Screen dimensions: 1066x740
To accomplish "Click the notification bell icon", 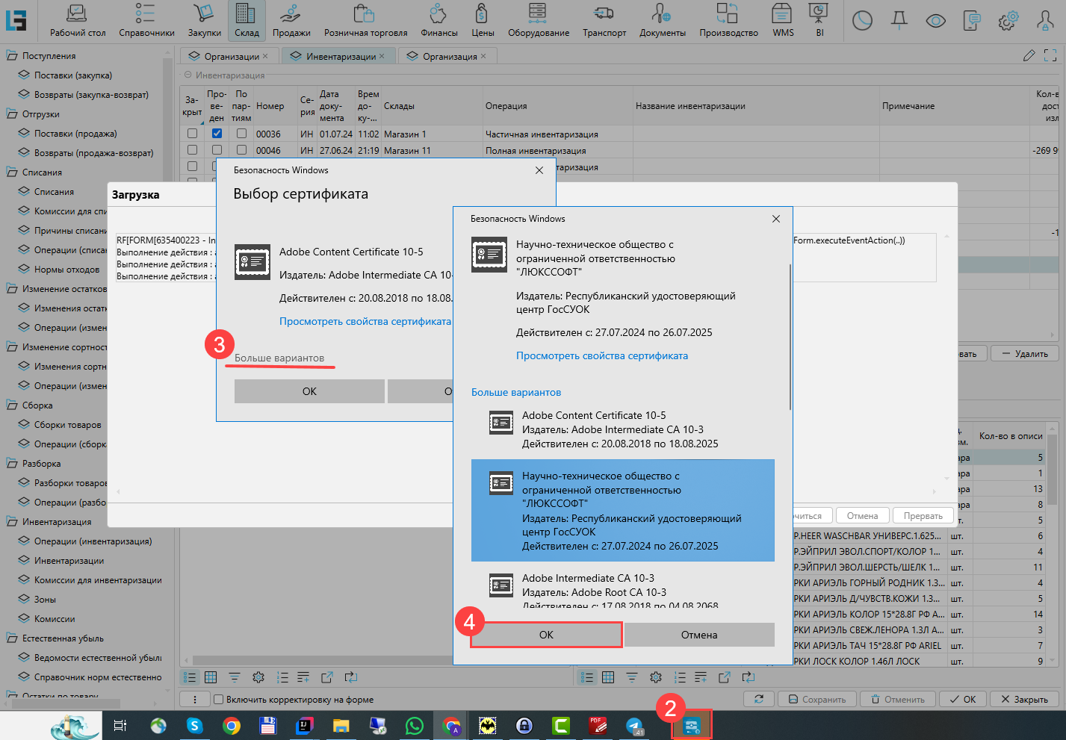I will (x=899, y=20).
